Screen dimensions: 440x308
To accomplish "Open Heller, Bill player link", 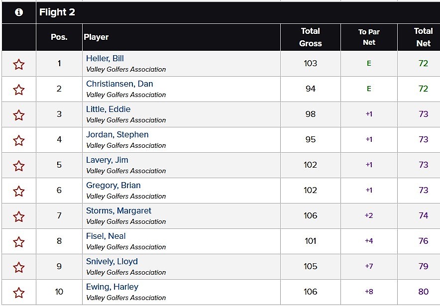I will (x=105, y=58).
